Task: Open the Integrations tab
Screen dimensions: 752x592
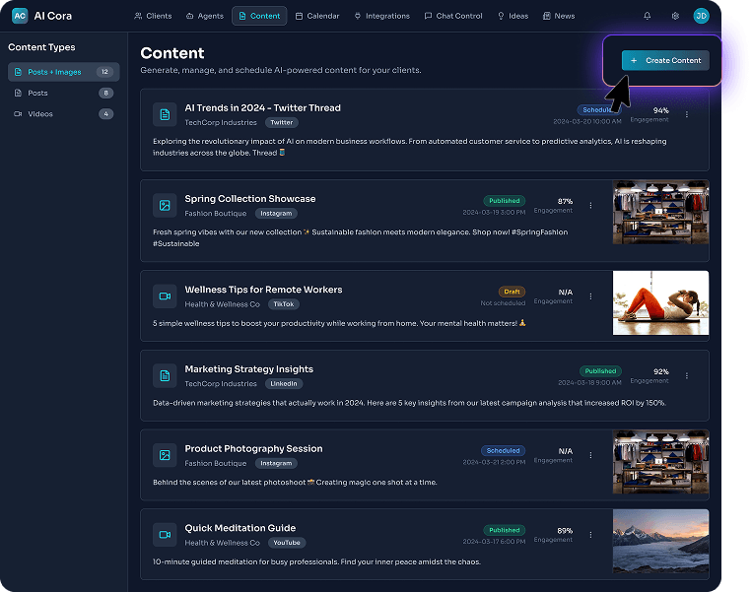Action: (x=381, y=16)
